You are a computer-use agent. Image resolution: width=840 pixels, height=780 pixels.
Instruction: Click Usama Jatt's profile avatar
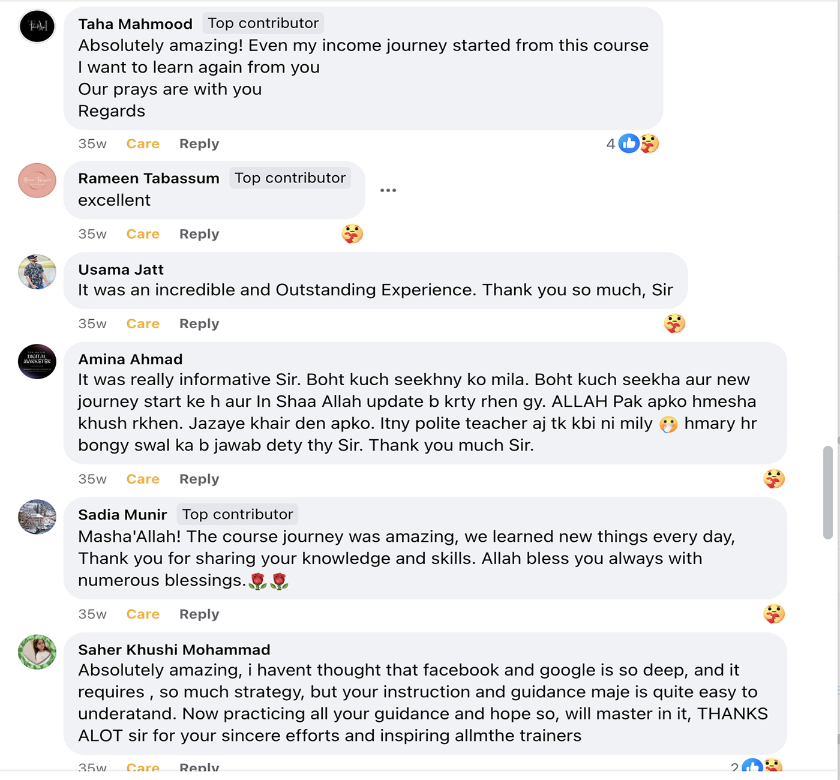(x=37, y=272)
